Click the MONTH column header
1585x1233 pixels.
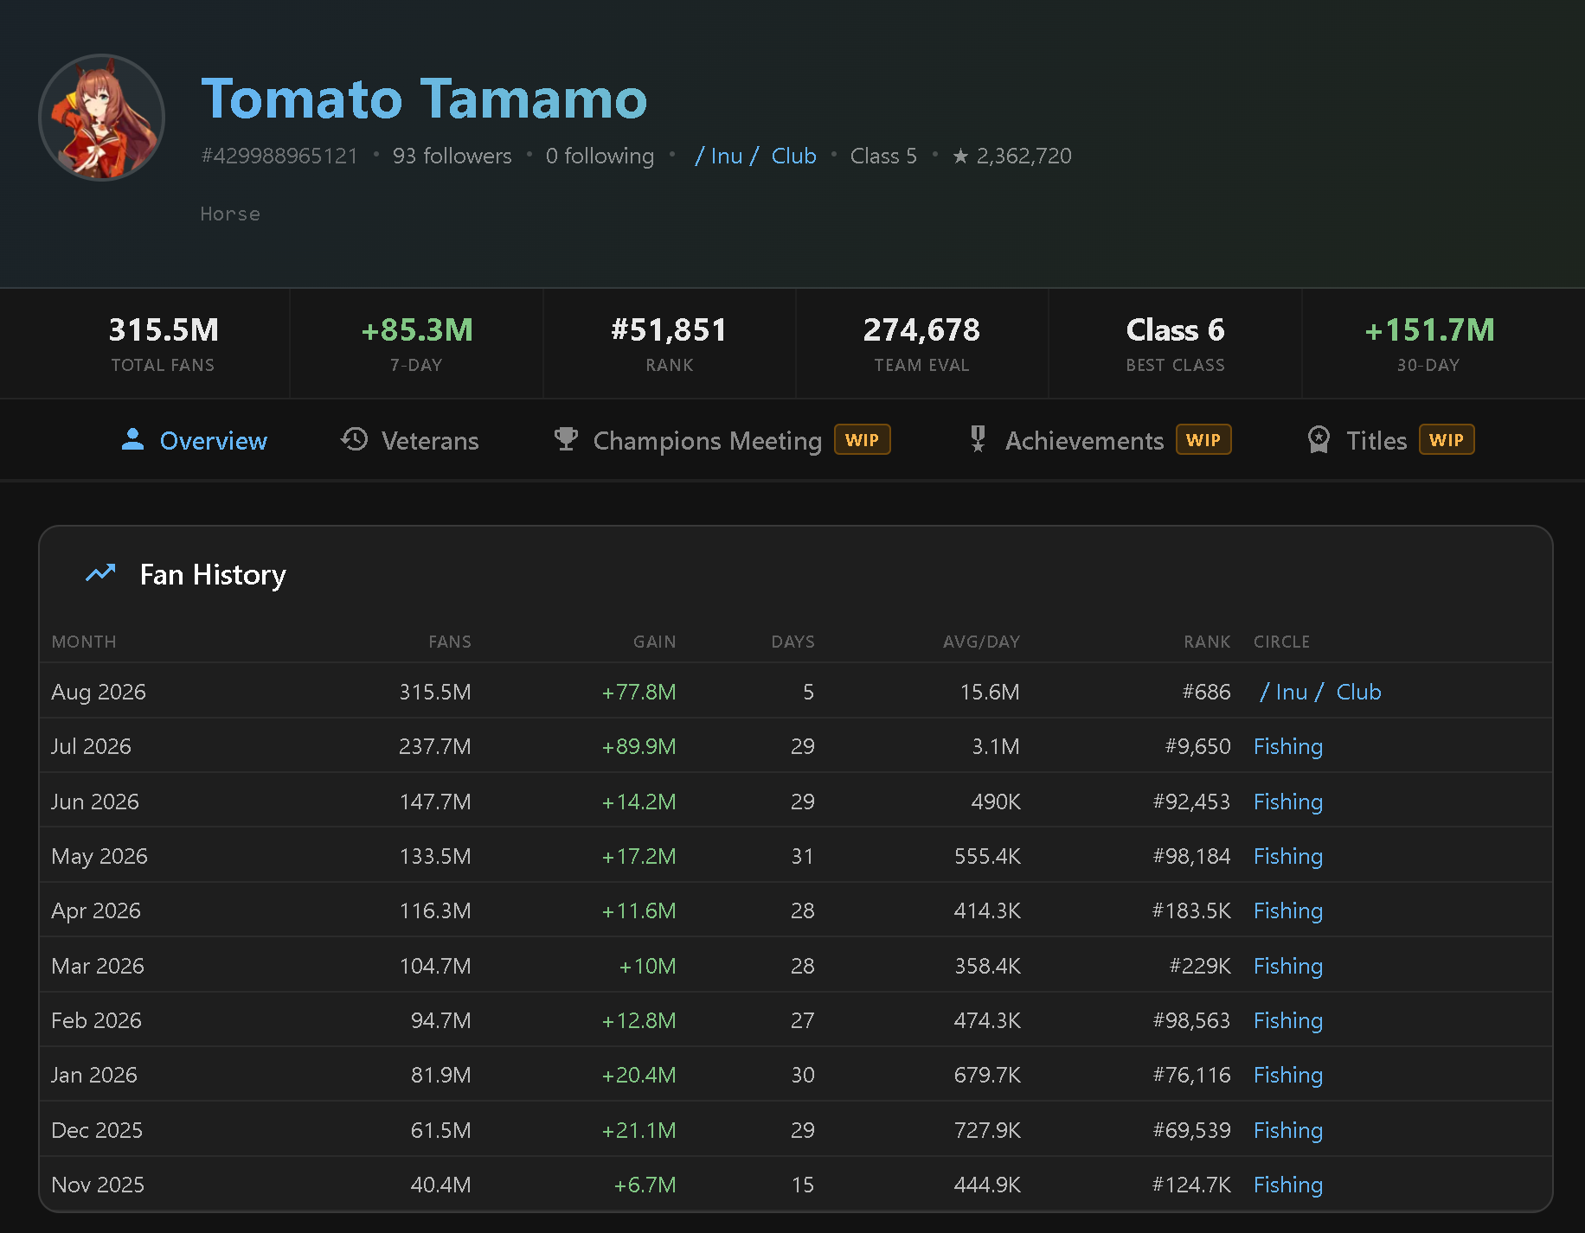point(84,642)
